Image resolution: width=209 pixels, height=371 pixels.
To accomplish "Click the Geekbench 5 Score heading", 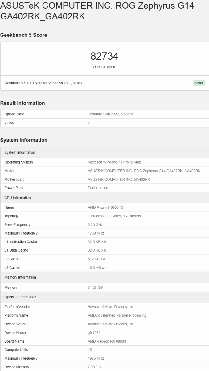I will 24,35.
